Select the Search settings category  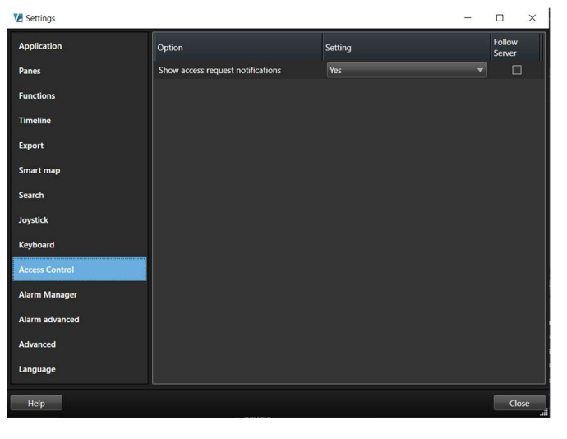pyautogui.click(x=31, y=195)
